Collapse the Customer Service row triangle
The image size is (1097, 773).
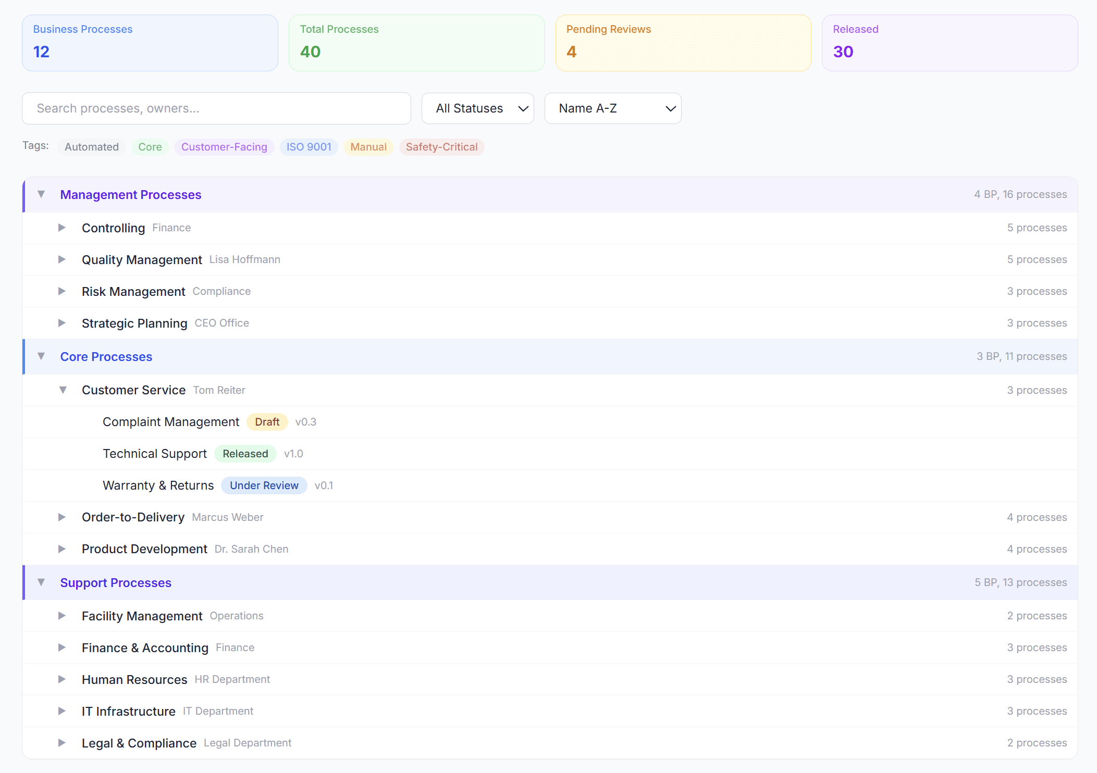click(63, 390)
